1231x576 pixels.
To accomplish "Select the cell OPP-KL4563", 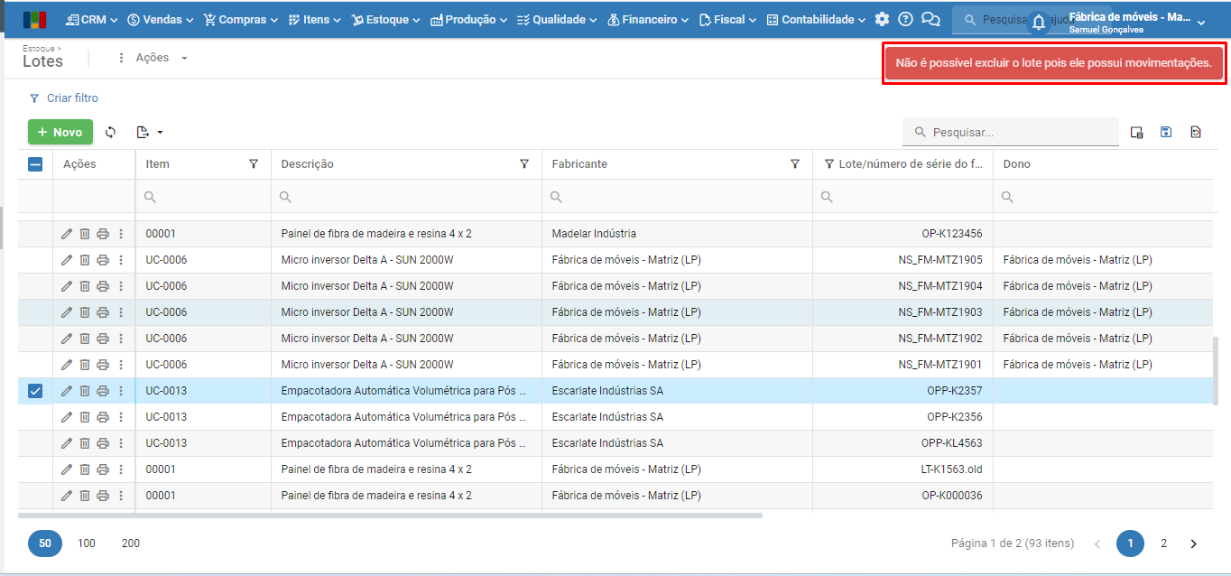I will click(902, 443).
